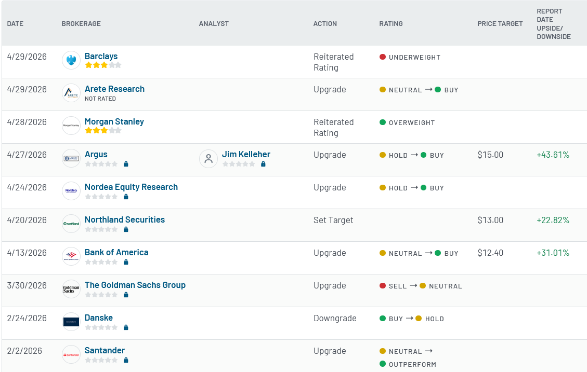Click the Santander logo icon
The height and width of the screenshot is (372, 587).
click(71, 354)
